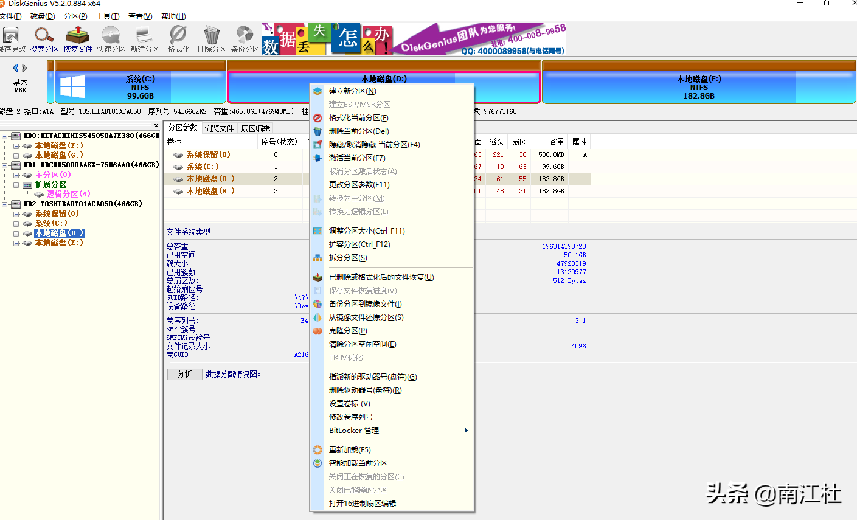The image size is (857, 520).
Task: Close the disk tree panel with X
Action: pos(156,126)
